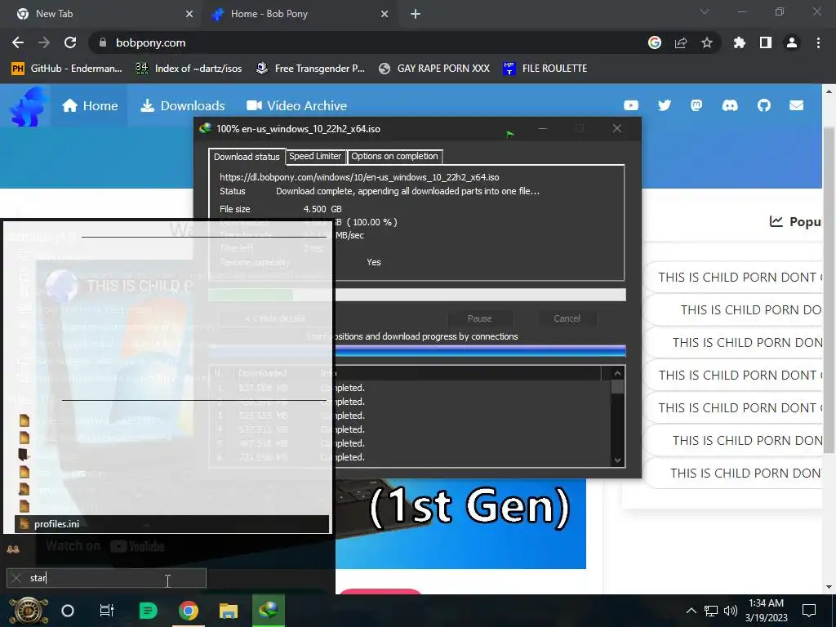This screenshot has width=836, height=627.
Task: Bookmark this page with the star icon
Action: 707,42
